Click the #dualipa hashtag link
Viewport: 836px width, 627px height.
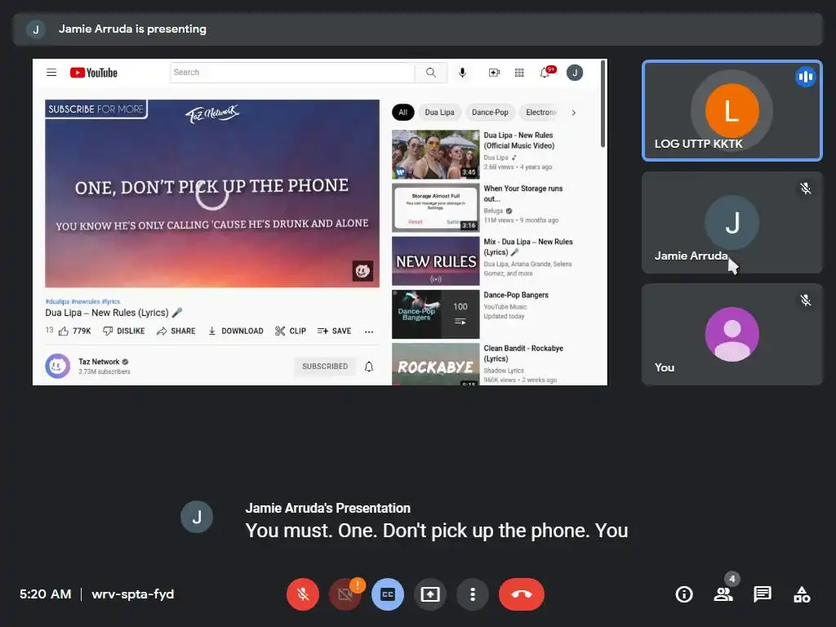click(x=57, y=301)
